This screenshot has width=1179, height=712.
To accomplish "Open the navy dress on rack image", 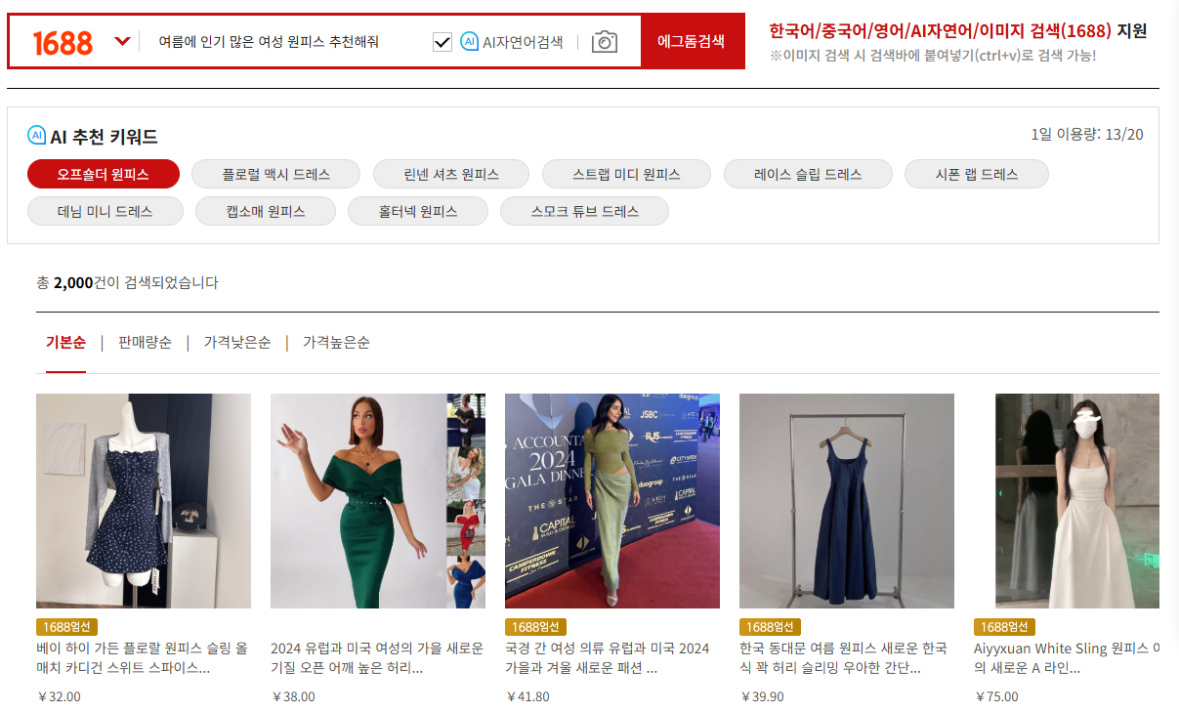I will pyautogui.click(x=847, y=501).
